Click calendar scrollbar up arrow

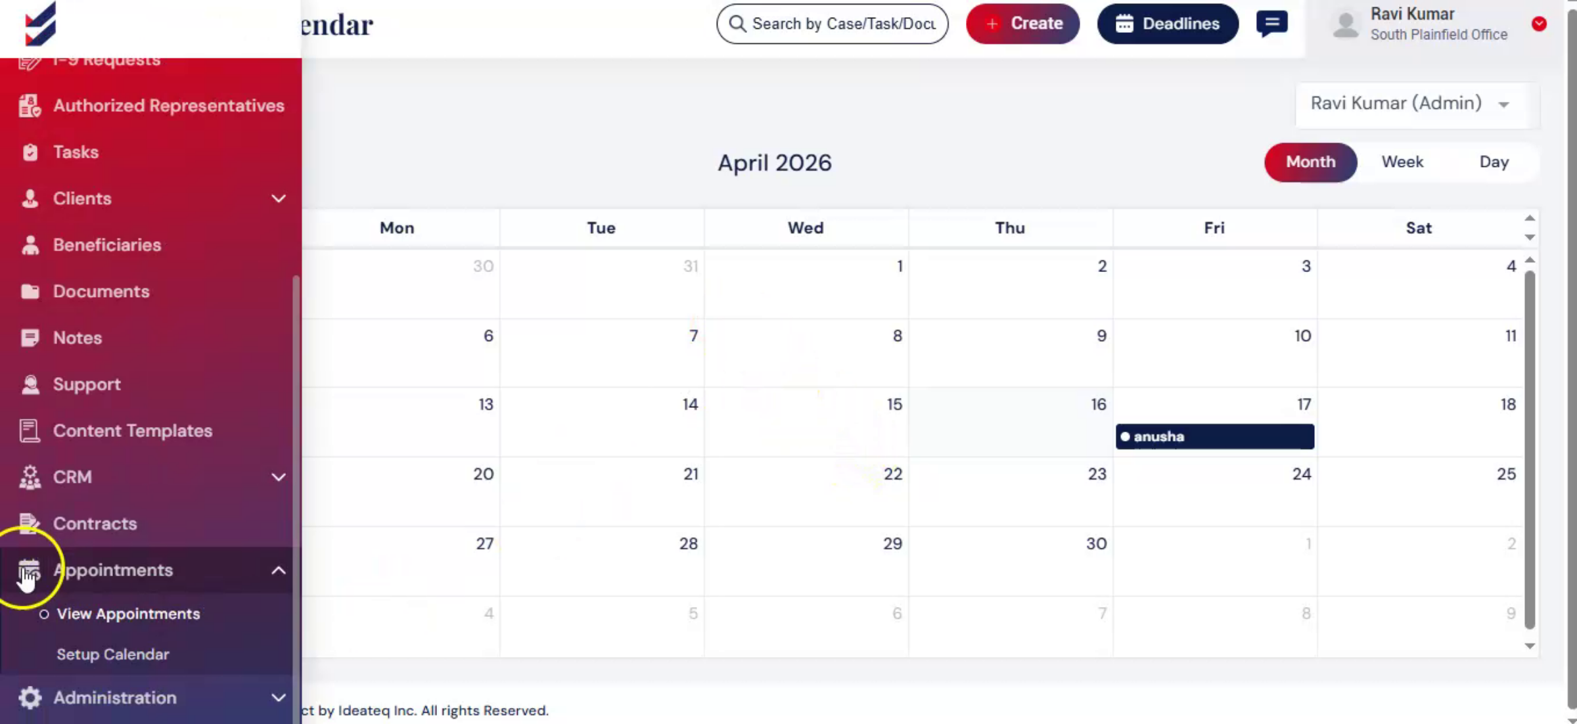point(1530,260)
